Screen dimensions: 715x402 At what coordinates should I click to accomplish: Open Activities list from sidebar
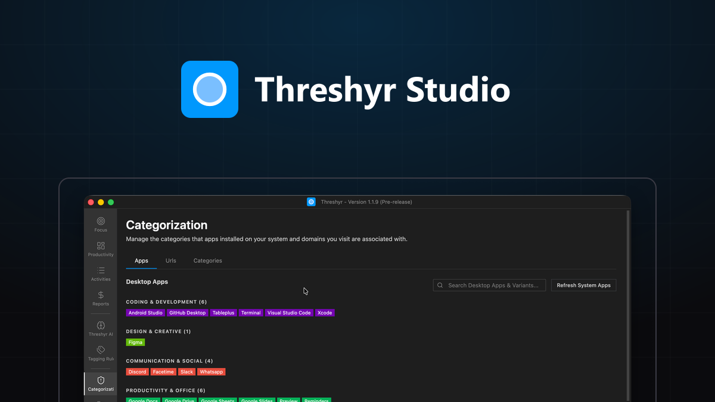101,274
